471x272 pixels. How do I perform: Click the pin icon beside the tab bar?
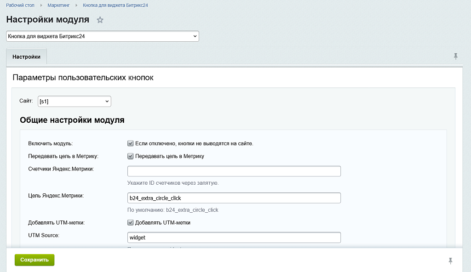(x=455, y=57)
